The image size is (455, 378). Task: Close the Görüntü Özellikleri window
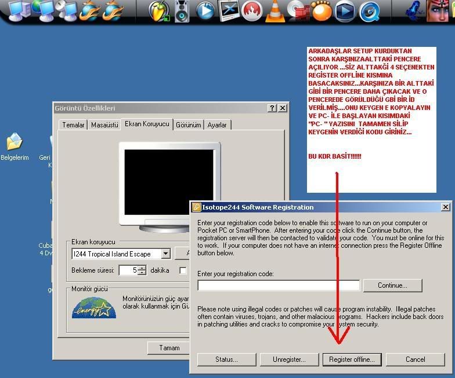(x=283, y=108)
